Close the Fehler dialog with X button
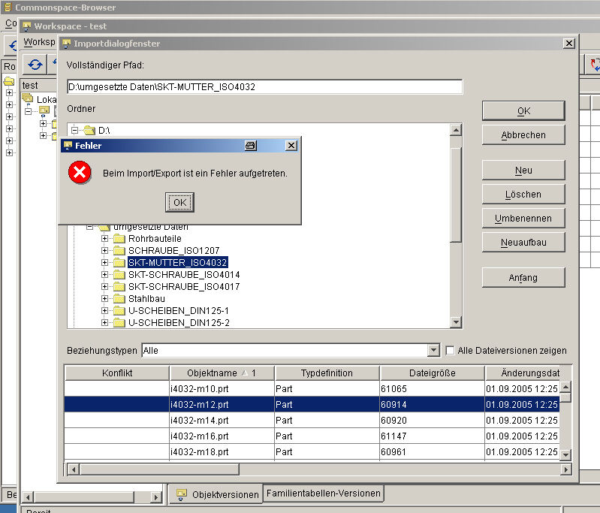The image size is (600, 513). click(291, 146)
